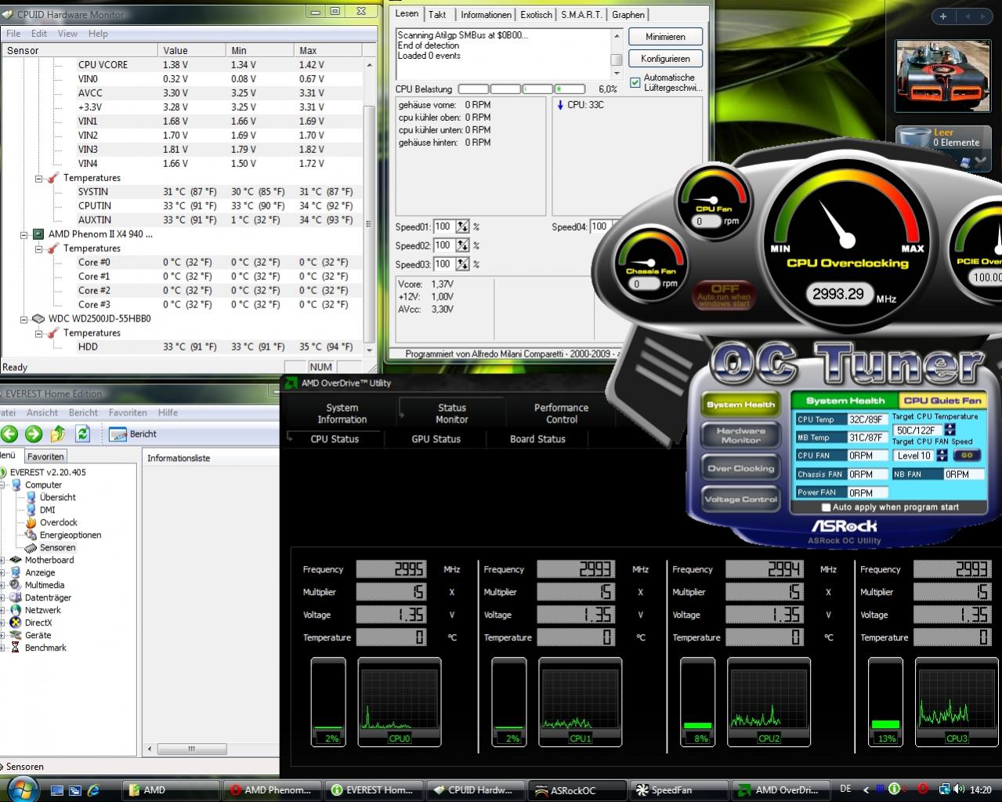Adjust Target CPU Temperature stepper
This screenshot has height=802, width=1002.
click(950, 430)
